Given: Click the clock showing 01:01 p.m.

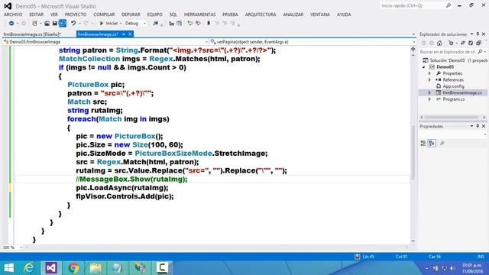Looking at the screenshot, I should click(x=472, y=265).
